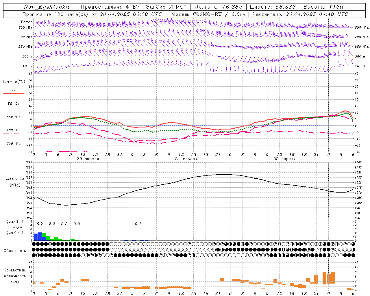Click the provider text ФГБУ "ЗапСиб УГМС"

(156, 7)
